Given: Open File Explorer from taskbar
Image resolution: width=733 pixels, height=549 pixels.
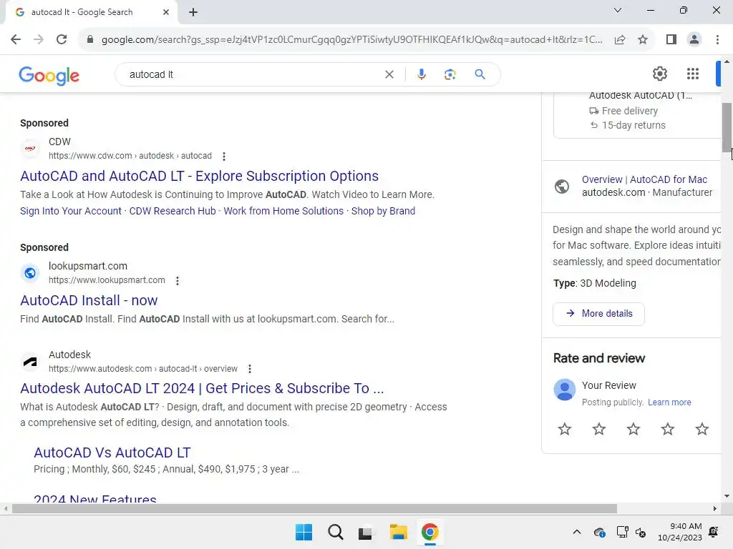Looking at the screenshot, I should point(398,532).
